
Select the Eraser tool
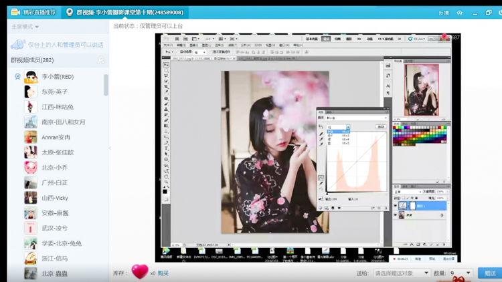click(x=166, y=120)
